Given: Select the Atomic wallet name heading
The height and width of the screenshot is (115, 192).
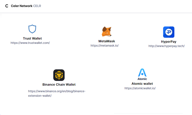Looking at the screenshot, I should pos(142,84).
